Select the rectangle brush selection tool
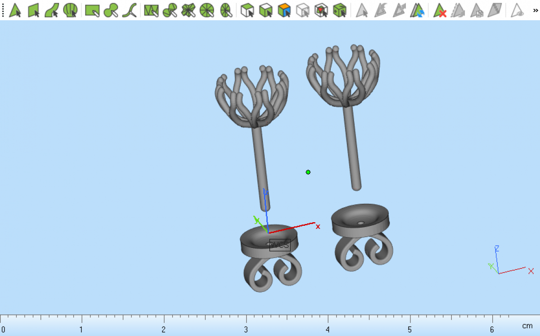 [x=92, y=10]
